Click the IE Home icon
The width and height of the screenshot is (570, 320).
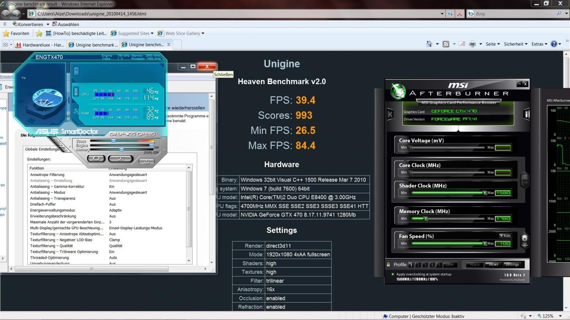pos(429,44)
